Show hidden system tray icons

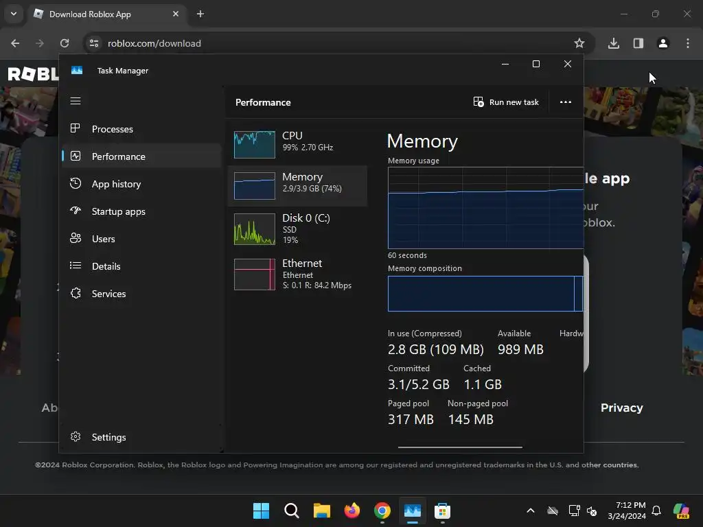[531, 511]
